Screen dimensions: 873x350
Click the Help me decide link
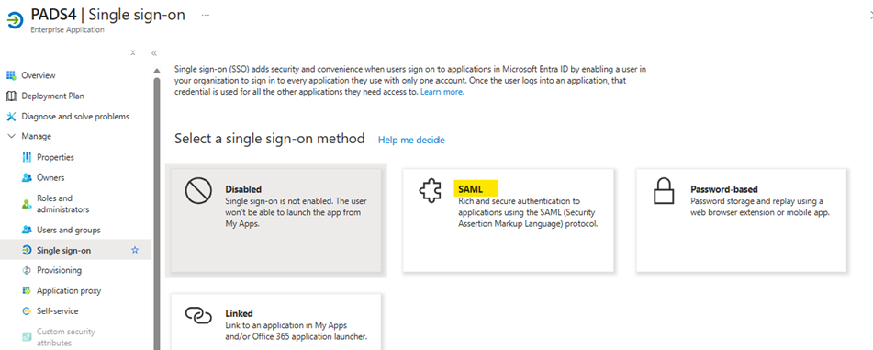(411, 140)
